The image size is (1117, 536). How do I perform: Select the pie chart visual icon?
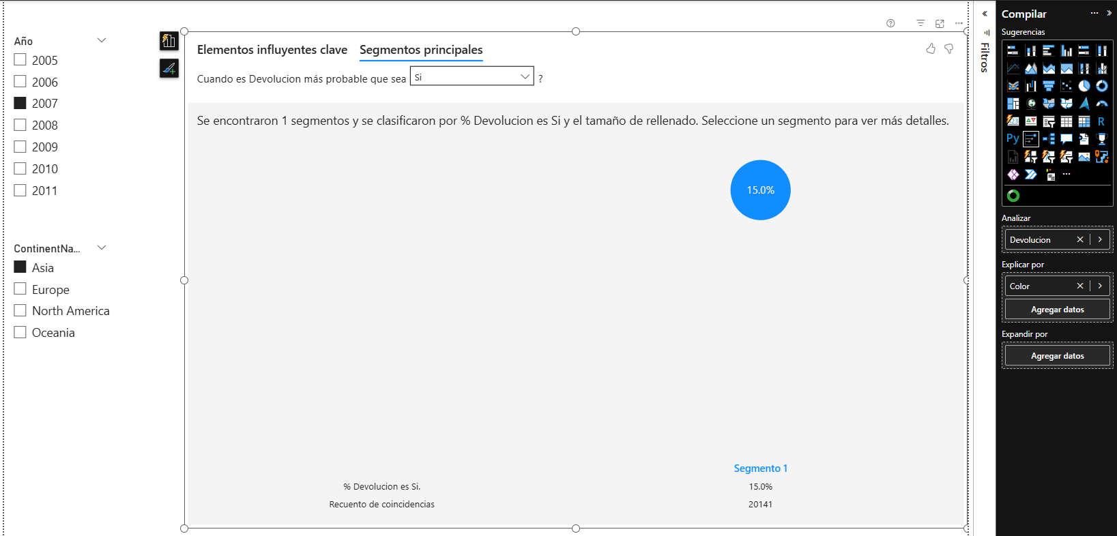pyautogui.click(x=1084, y=86)
